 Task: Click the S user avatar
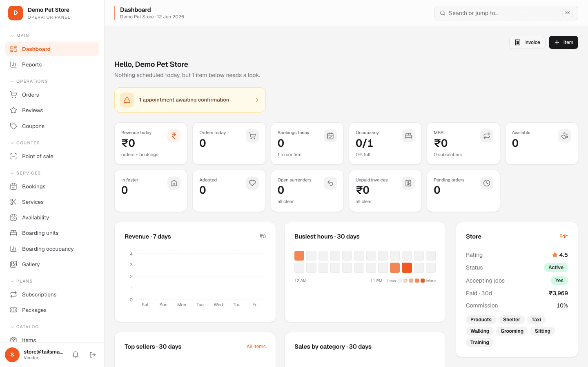(12, 355)
